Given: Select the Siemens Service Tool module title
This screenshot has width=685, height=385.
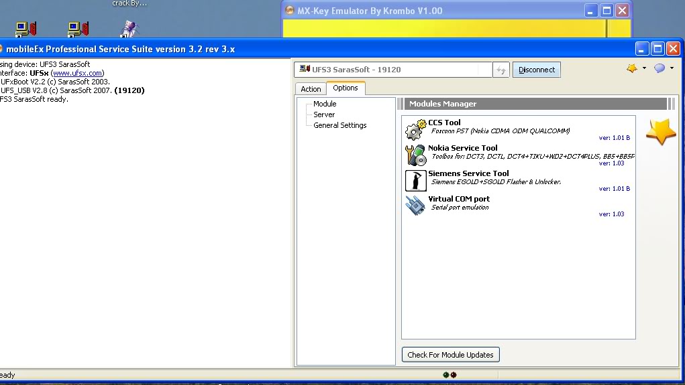Looking at the screenshot, I should coord(468,173).
